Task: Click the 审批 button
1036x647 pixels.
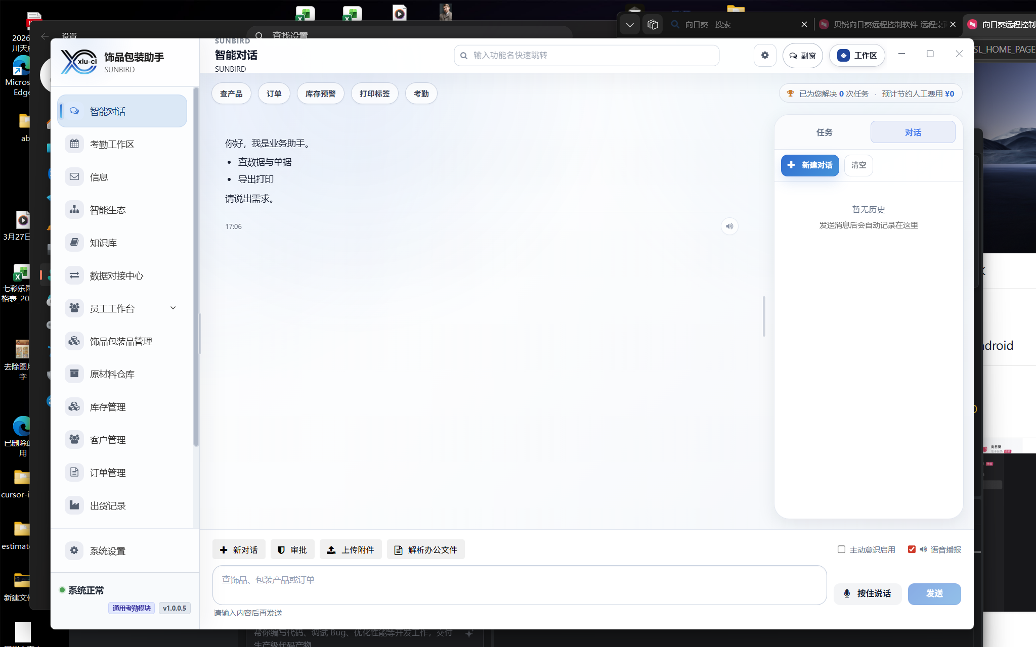Action: point(292,549)
